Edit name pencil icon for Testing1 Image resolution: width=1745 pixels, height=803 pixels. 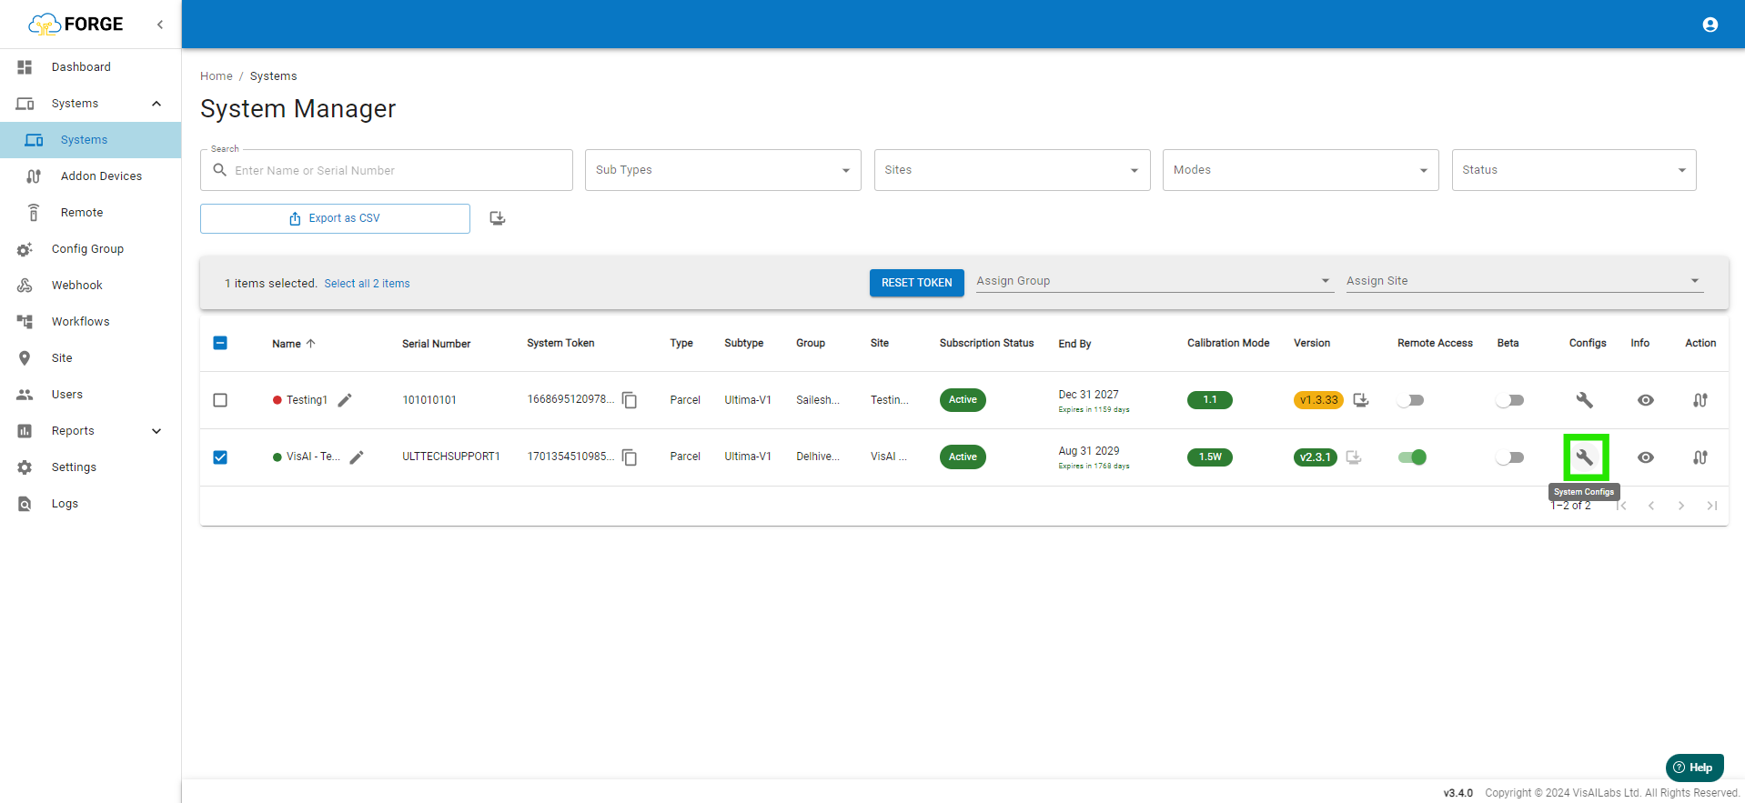click(x=345, y=400)
